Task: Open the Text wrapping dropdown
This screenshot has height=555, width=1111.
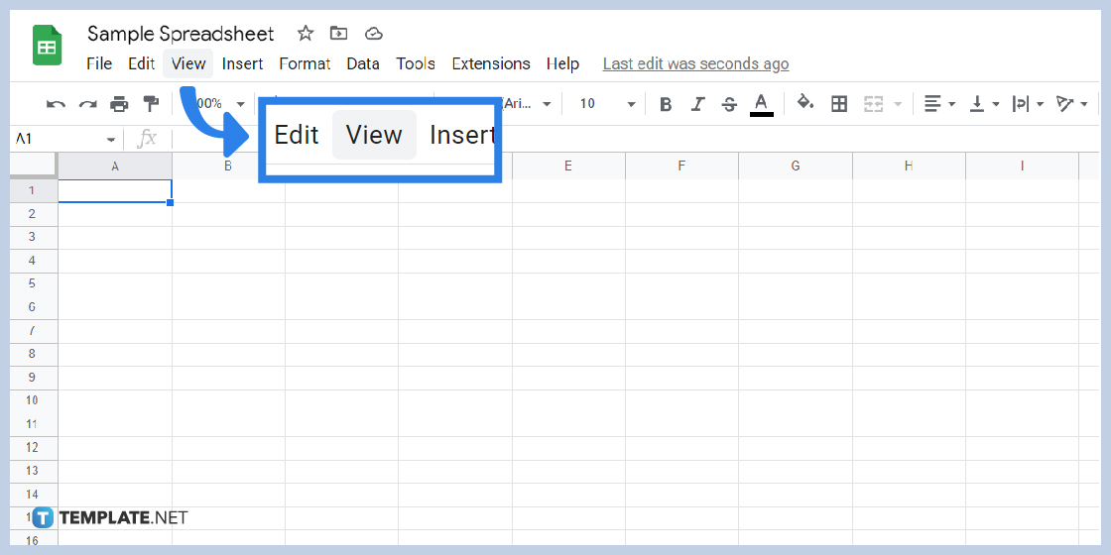Action: (x=1028, y=104)
